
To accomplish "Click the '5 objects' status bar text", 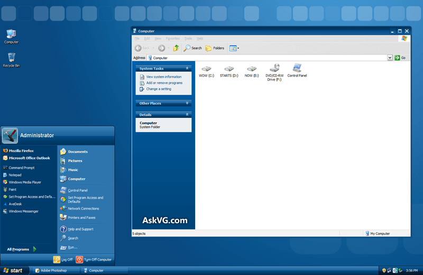I will [139, 234].
